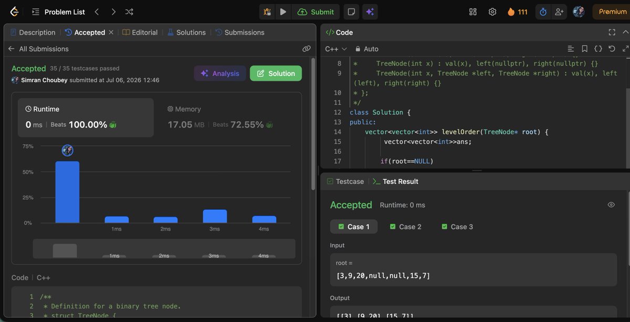Click the Auto lock indicator
Image resolution: width=630 pixels, height=322 pixels.
366,49
